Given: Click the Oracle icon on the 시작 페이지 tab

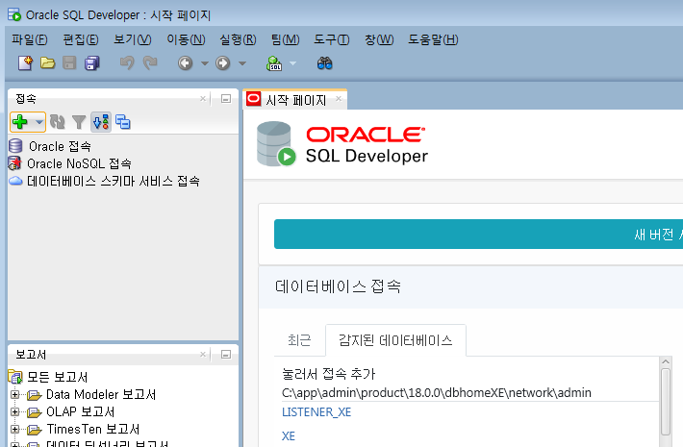Looking at the screenshot, I should click(x=254, y=99).
